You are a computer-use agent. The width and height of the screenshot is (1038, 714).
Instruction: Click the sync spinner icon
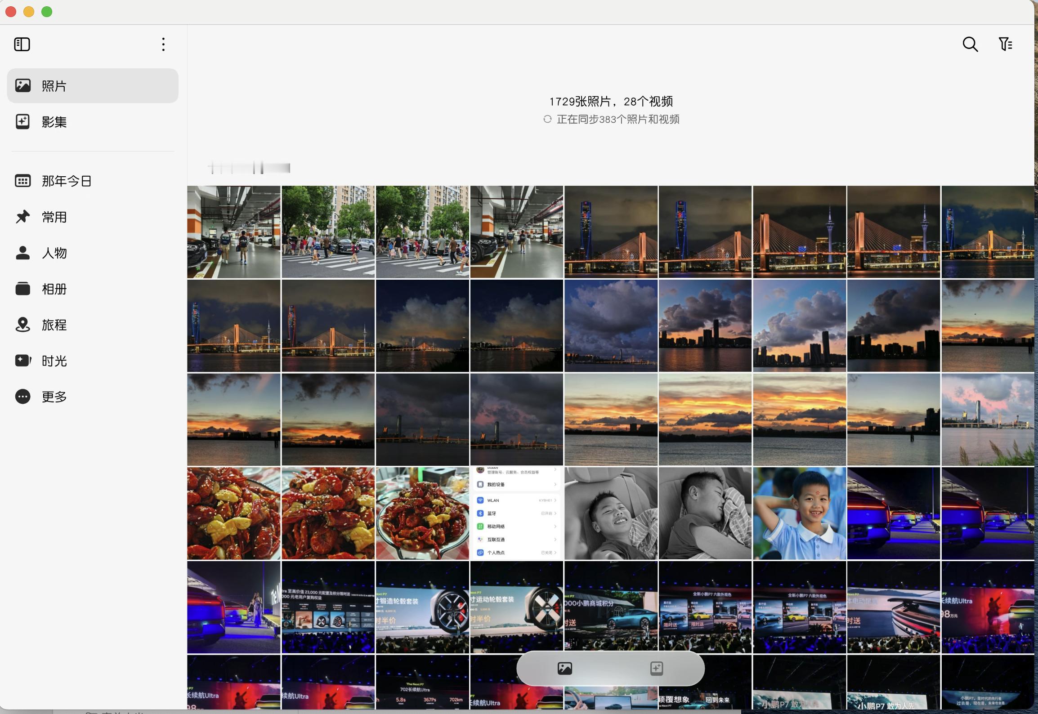[547, 119]
